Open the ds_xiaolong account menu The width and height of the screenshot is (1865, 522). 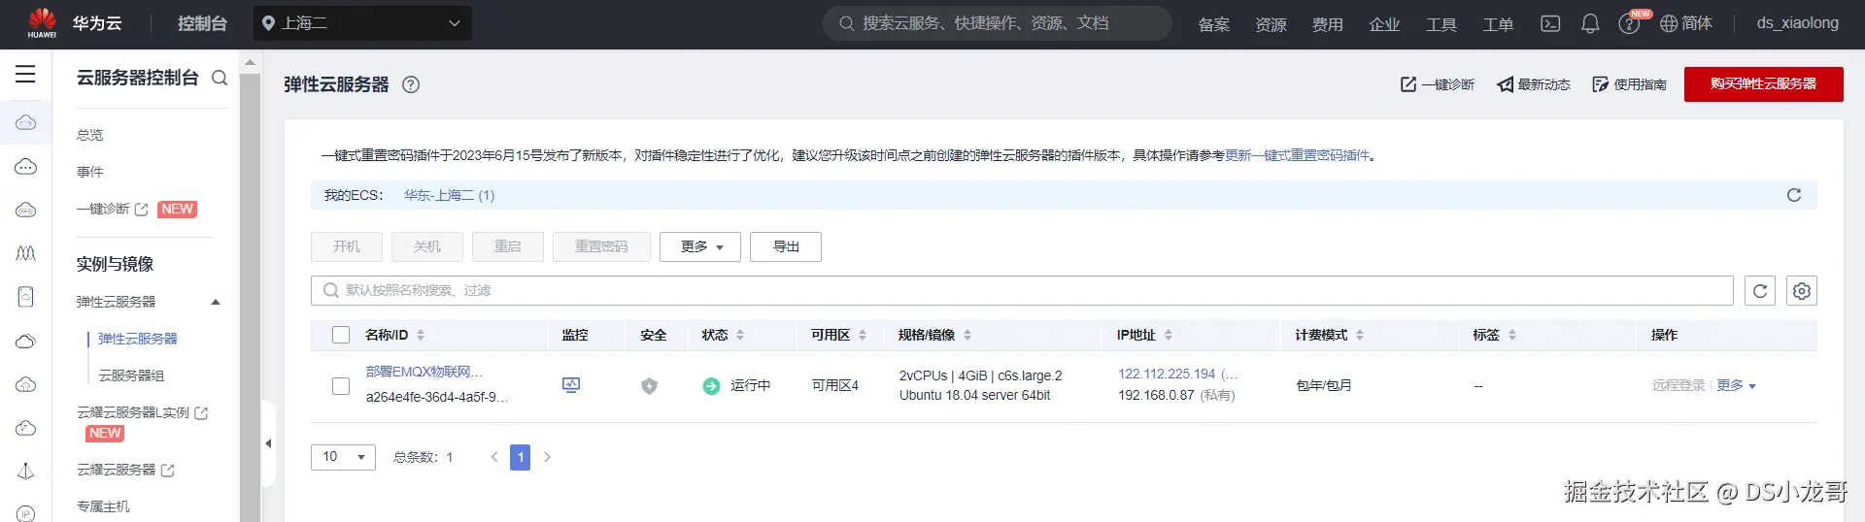tap(1797, 23)
